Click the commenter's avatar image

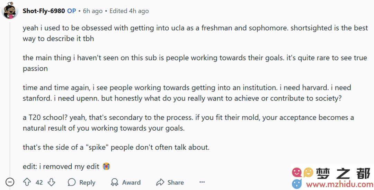tap(10, 11)
